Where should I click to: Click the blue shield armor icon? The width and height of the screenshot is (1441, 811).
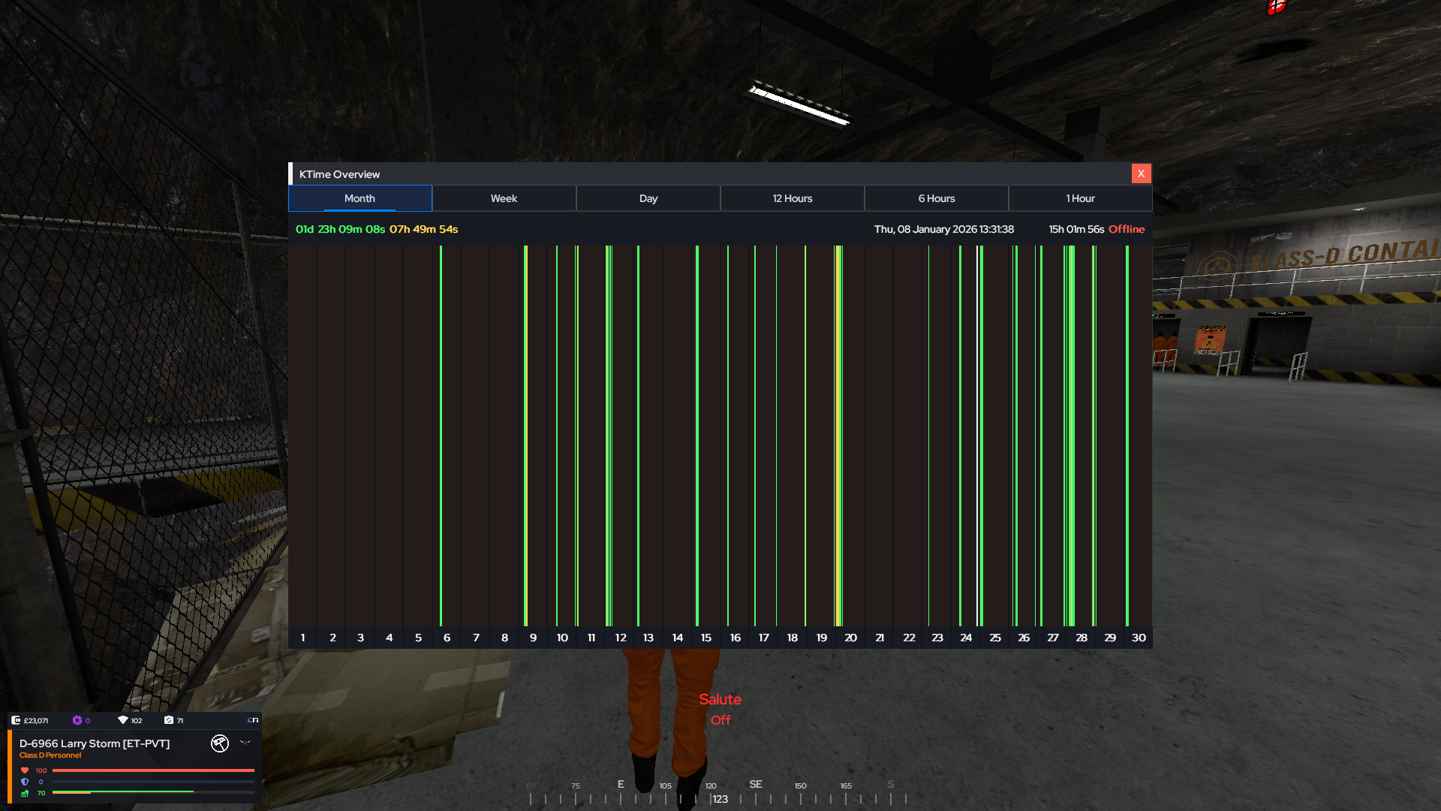(25, 782)
